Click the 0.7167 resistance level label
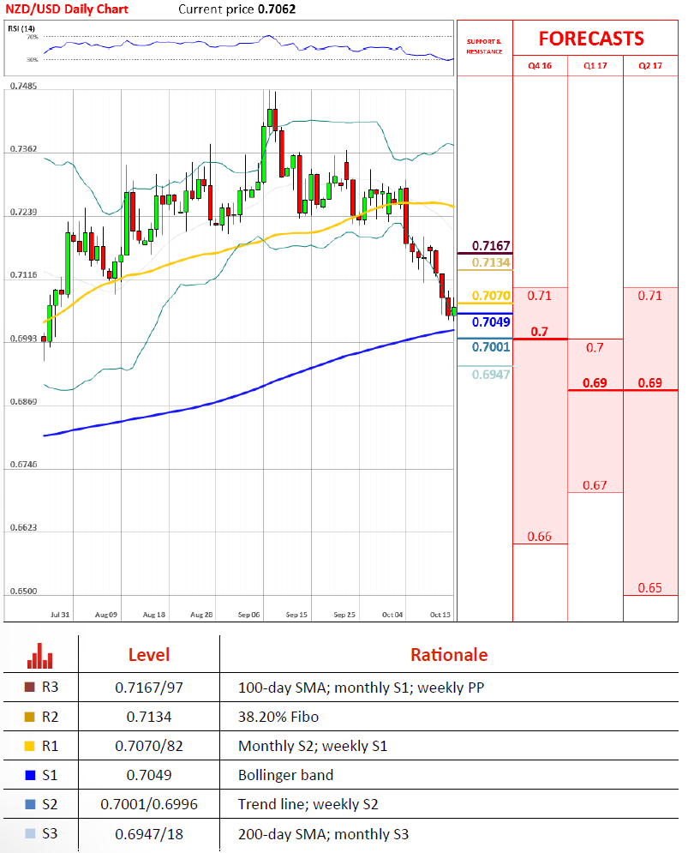 coord(491,245)
